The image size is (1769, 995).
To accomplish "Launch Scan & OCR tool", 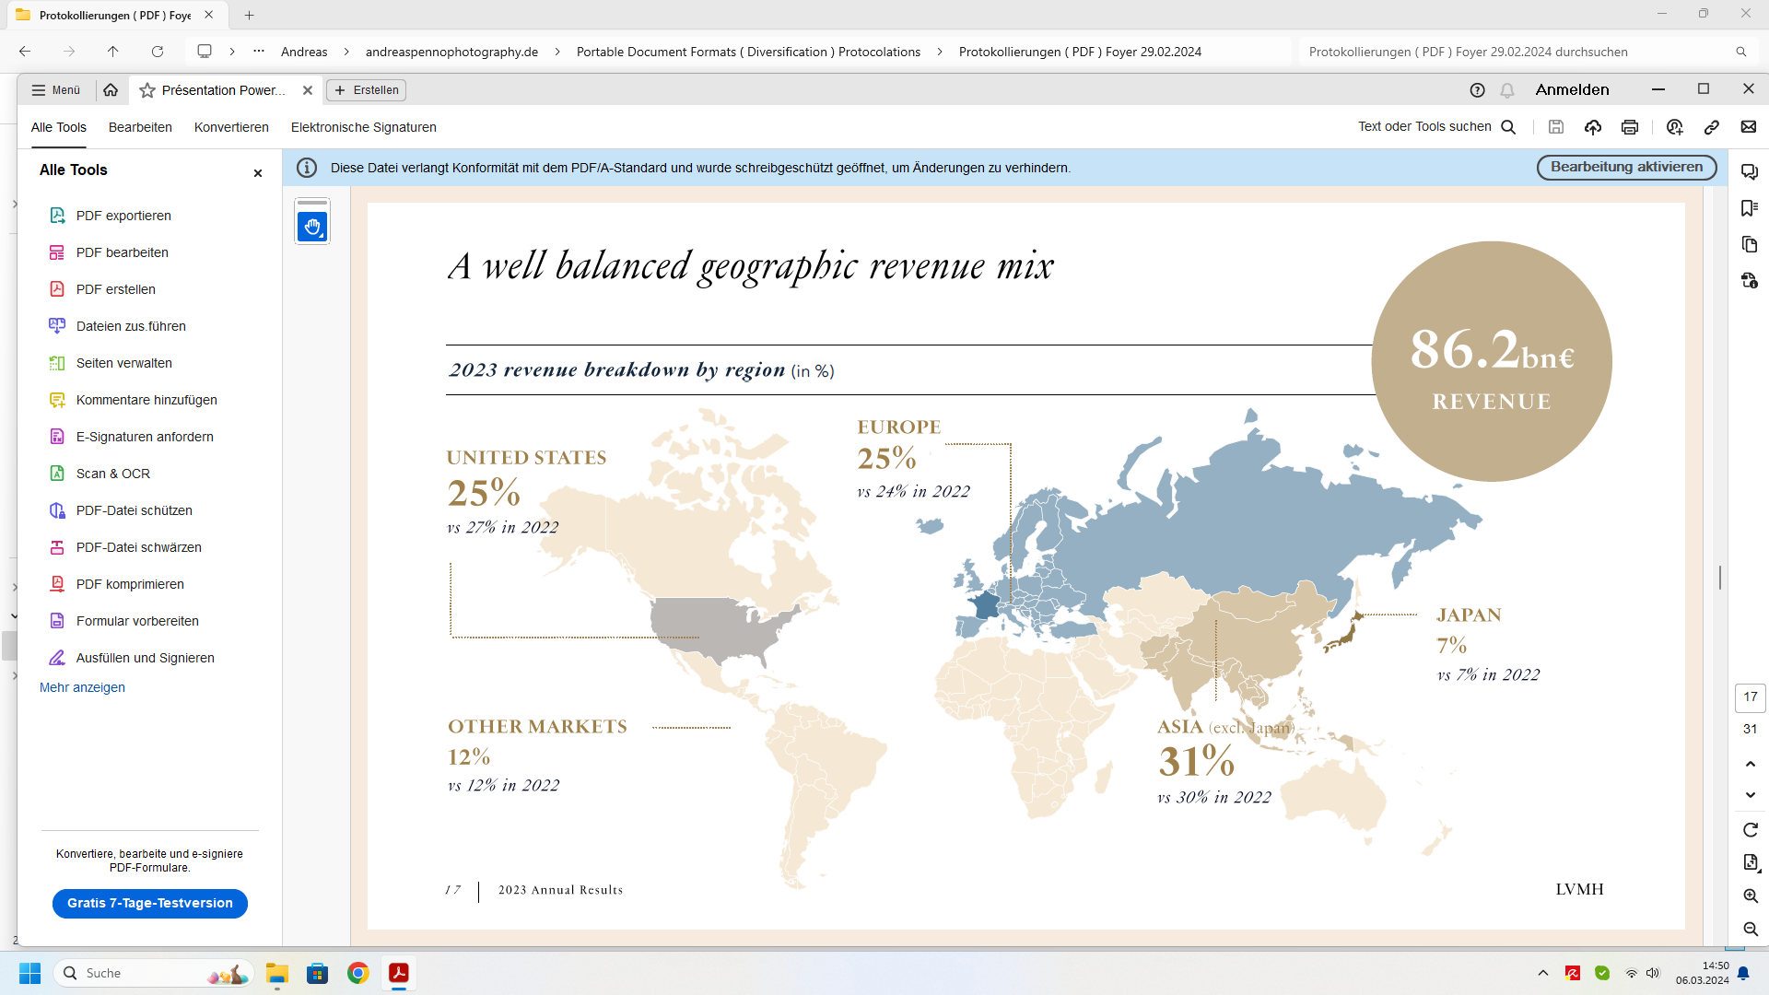I will [113, 474].
